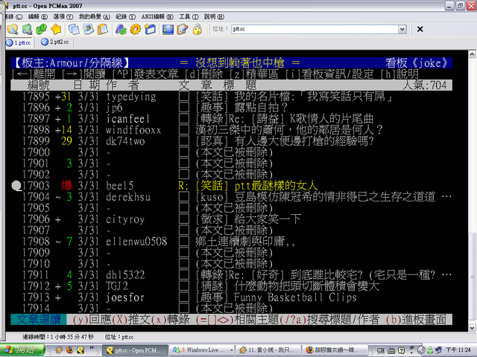Click the tray expand arrow circle icon
The image size is (477, 357).
(x=421, y=350)
